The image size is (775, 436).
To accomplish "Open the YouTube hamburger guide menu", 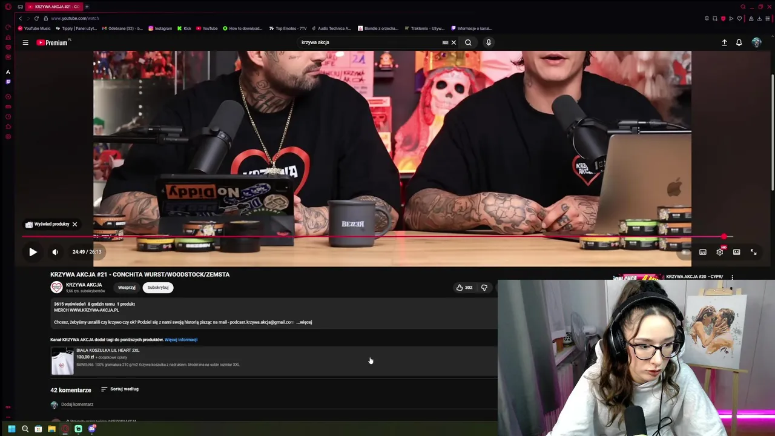I will coord(25,42).
